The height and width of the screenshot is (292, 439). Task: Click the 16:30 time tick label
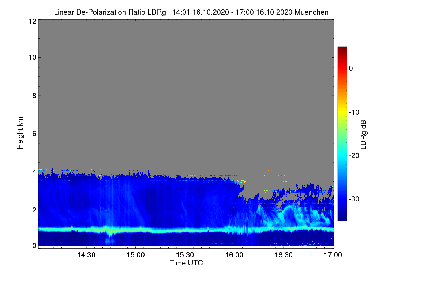[x=284, y=255]
